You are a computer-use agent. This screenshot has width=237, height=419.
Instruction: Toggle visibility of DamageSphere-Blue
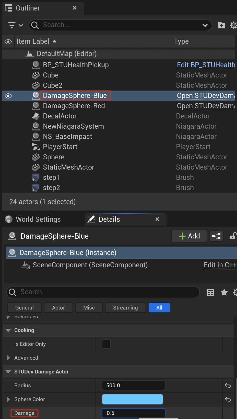click(x=8, y=96)
